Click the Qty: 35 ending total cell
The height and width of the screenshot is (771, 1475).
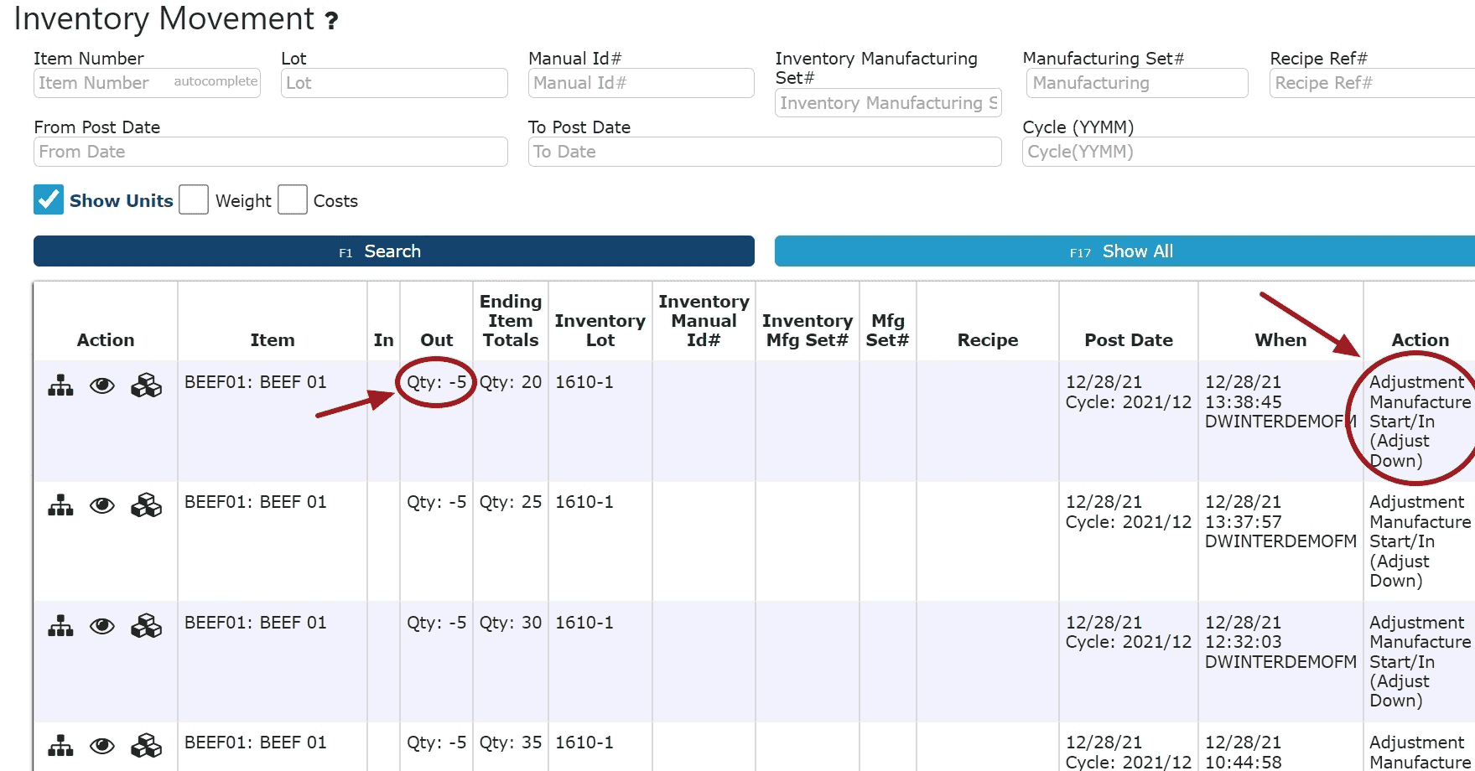[511, 743]
